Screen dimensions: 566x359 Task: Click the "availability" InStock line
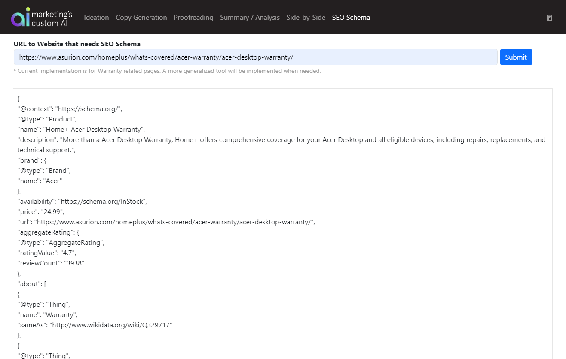click(82, 202)
